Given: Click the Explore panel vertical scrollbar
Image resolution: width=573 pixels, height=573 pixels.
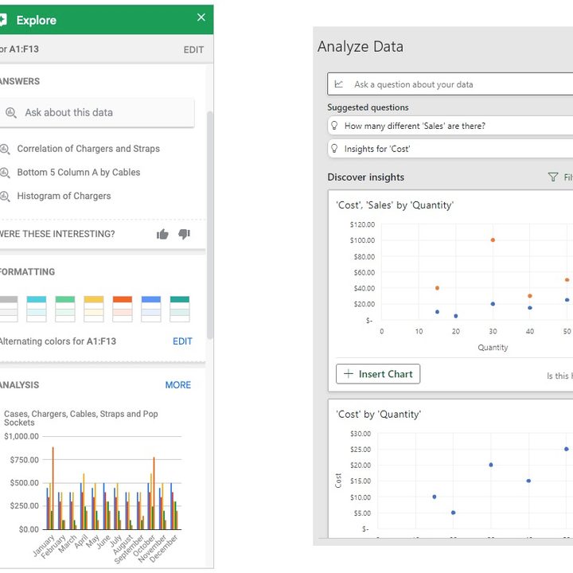Looking at the screenshot, I should (x=210, y=224).
